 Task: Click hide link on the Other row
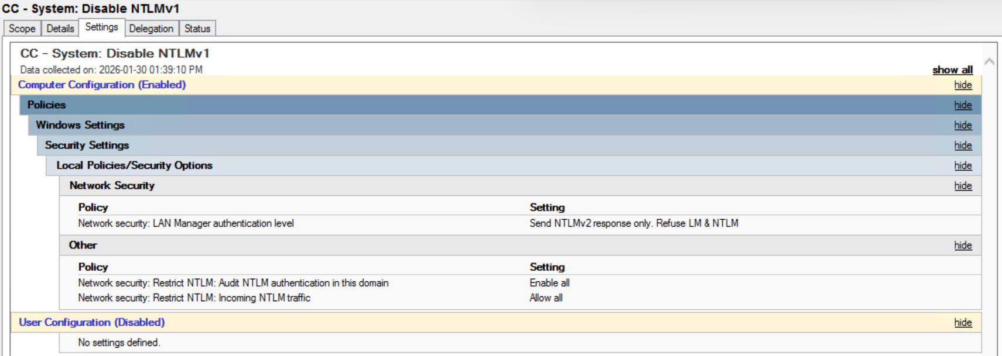(x=963, y=246)
